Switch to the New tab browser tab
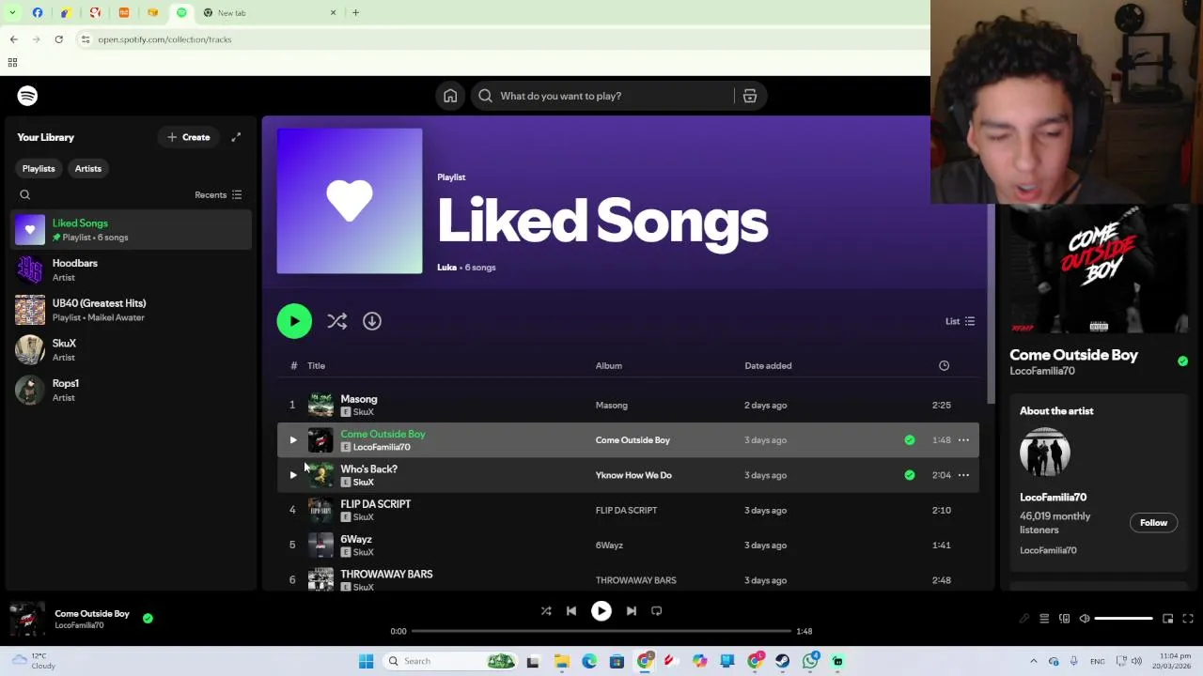The width and height of the screenshot is (1203, 676). coord(270,13)
